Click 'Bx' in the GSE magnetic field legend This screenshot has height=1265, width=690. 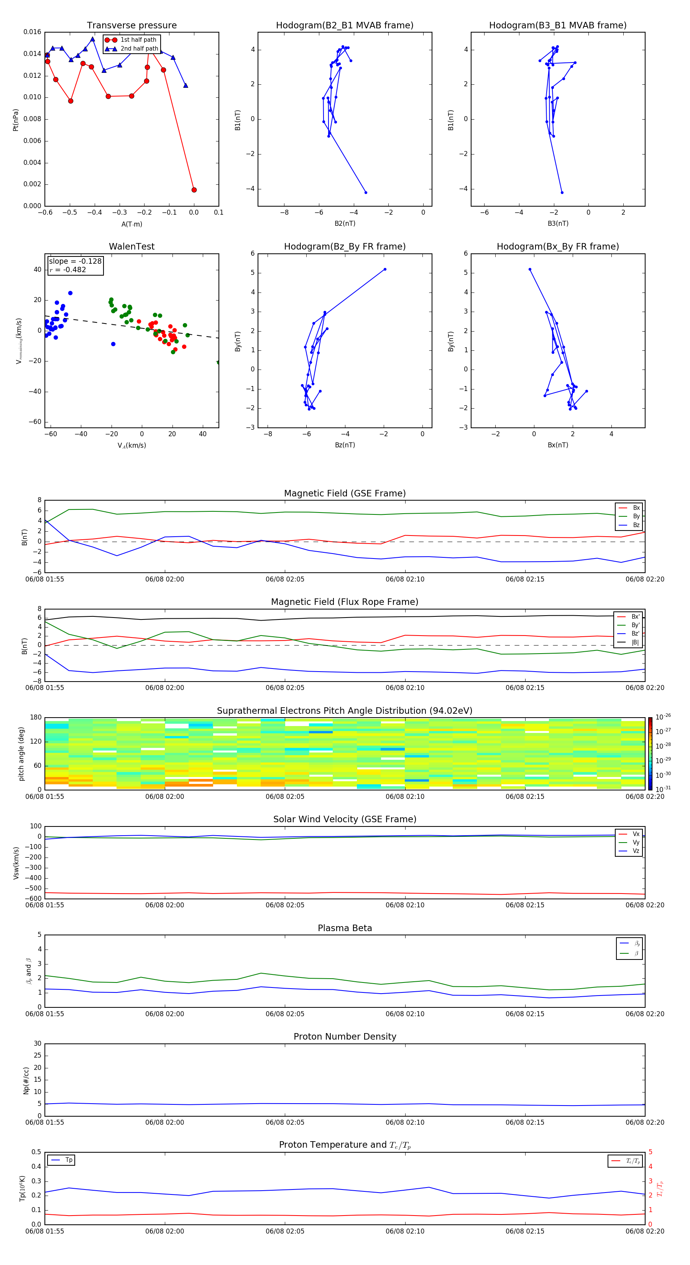(636, 508)
